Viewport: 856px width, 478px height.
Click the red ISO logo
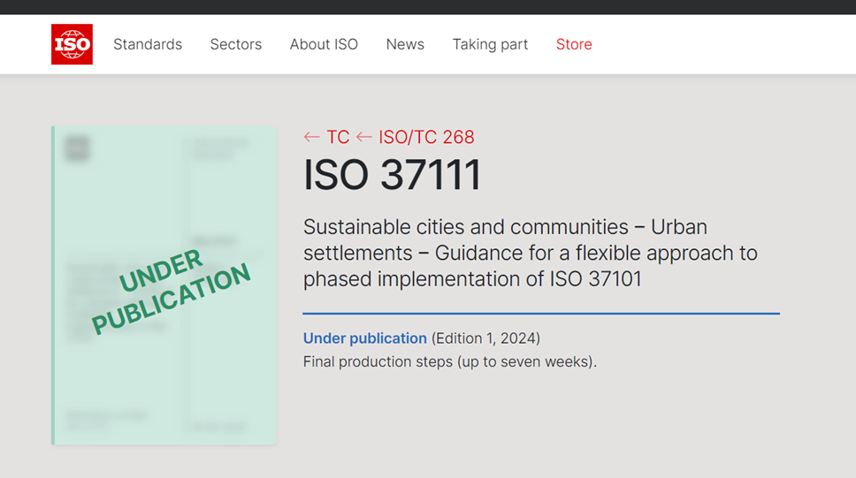[x=72, y=44]
